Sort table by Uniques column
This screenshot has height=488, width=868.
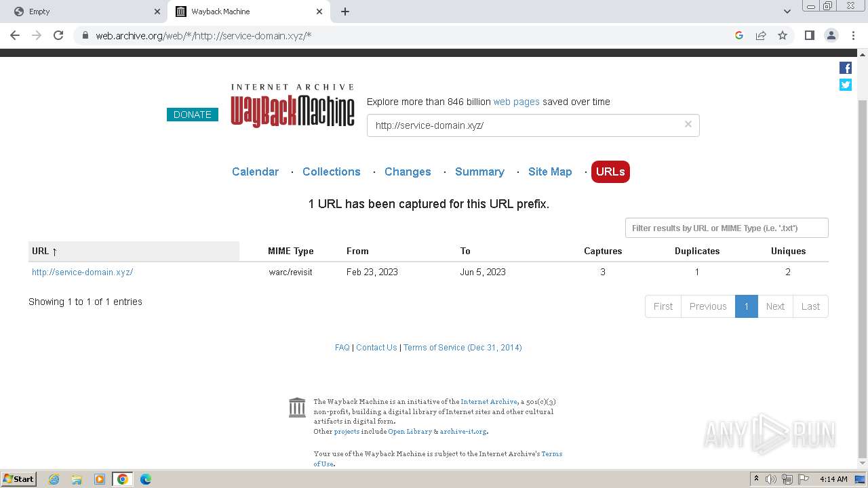(788, 251)
